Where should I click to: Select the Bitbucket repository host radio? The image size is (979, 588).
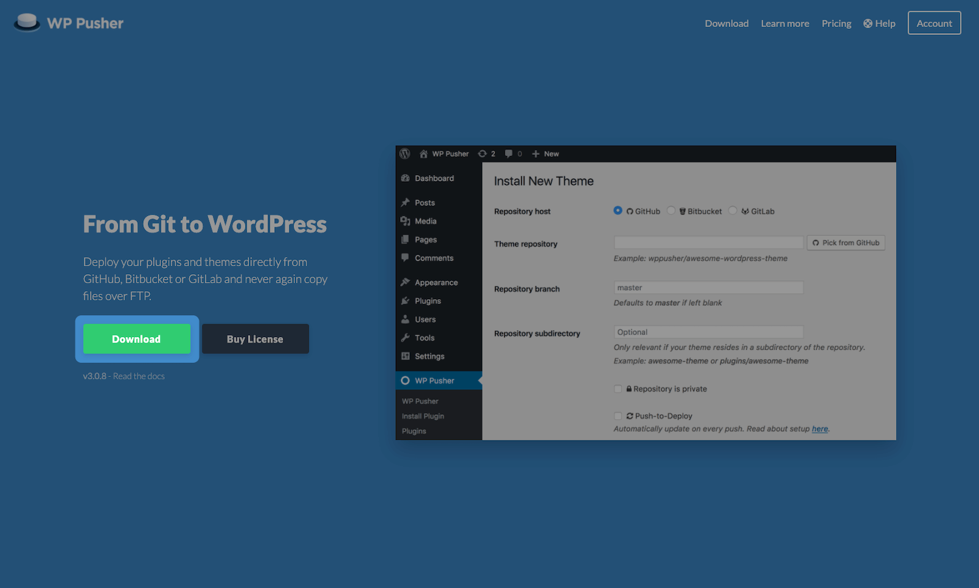[671, 210]
